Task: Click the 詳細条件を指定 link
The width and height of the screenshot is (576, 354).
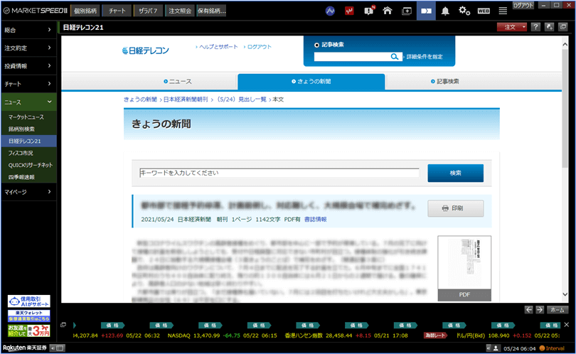Action: (x=423, y=57)
